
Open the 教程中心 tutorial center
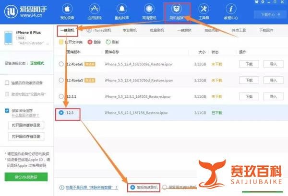coord(231,12)
